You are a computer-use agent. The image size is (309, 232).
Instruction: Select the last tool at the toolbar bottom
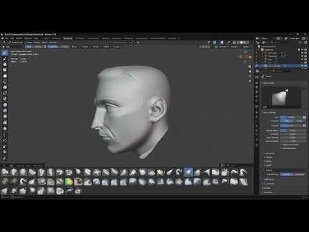pos(5,158)
